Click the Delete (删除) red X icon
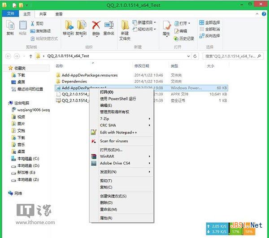This screenshot has width=269, height=238. (x=96, y=25)
